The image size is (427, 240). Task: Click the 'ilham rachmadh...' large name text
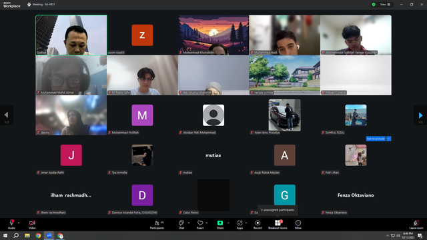(71, 195)
